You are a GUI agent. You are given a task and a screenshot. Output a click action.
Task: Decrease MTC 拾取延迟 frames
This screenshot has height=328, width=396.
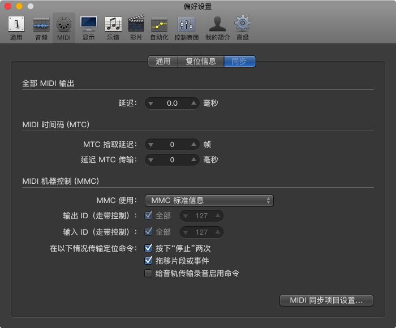click(x=151, y=145)
